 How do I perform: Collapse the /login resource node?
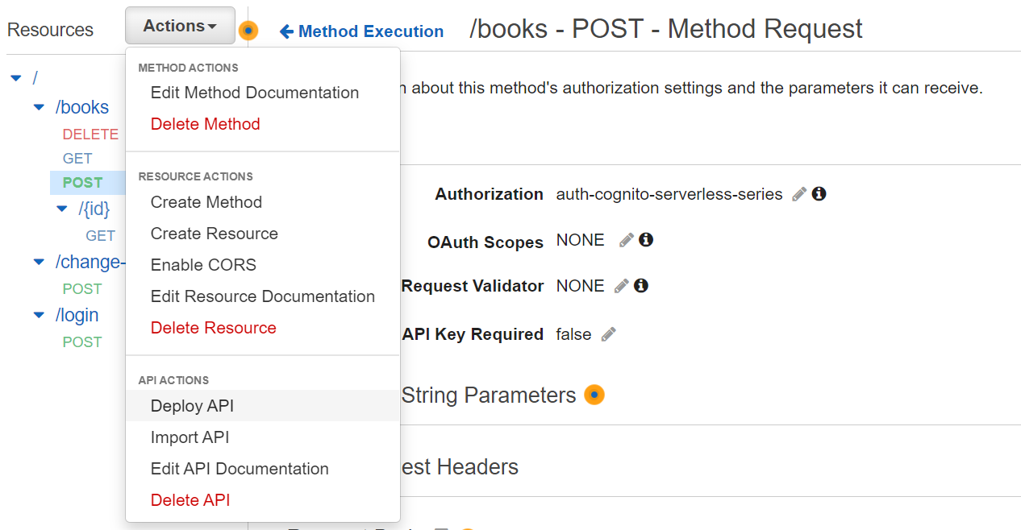tap(39, 315)
